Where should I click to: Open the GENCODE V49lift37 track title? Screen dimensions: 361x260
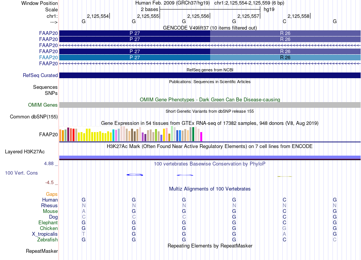[210, 28]
